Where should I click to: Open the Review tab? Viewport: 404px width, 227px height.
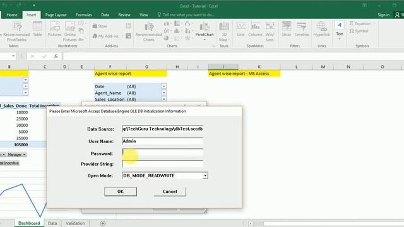point(124,15)
